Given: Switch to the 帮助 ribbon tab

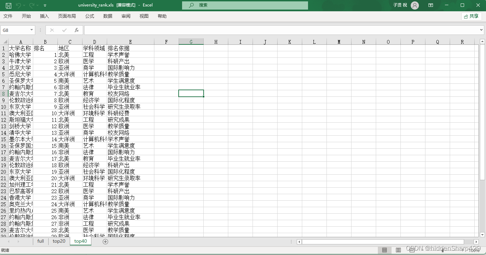Looking at the screenshot, I should [162, 16].
